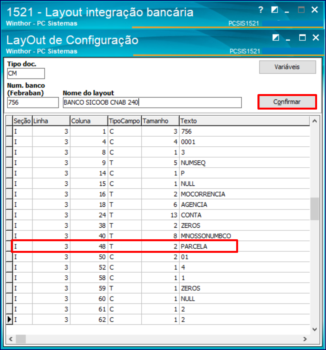This screenshot has width=326, height=350.
Task: Click the TipoCampo column header
Action: (x=125, y=121)
